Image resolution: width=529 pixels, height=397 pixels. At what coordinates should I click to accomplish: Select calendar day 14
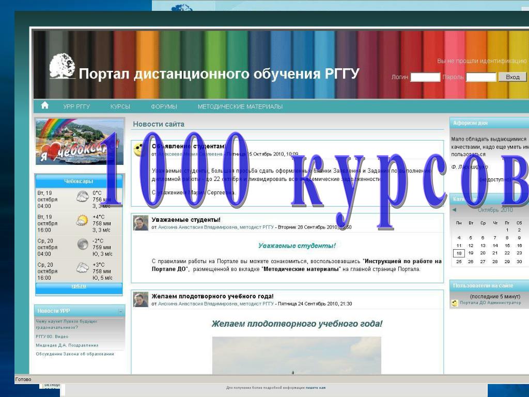(495, 246)
